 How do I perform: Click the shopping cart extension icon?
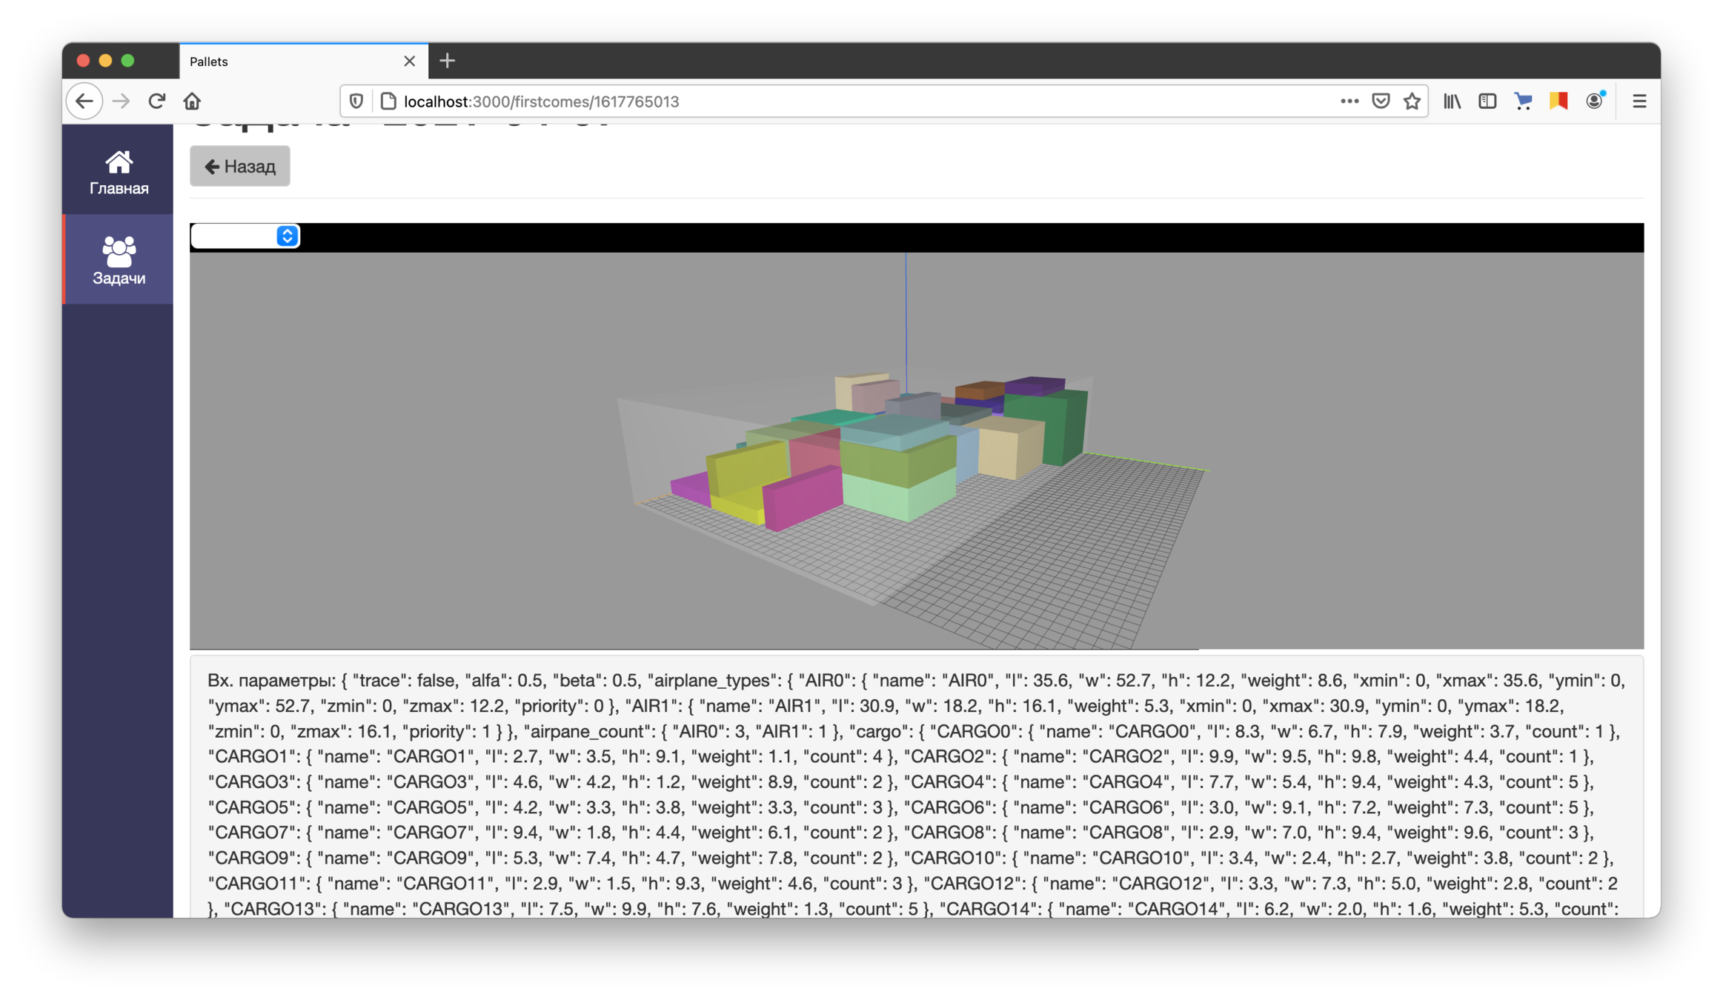click(1523, 101)
